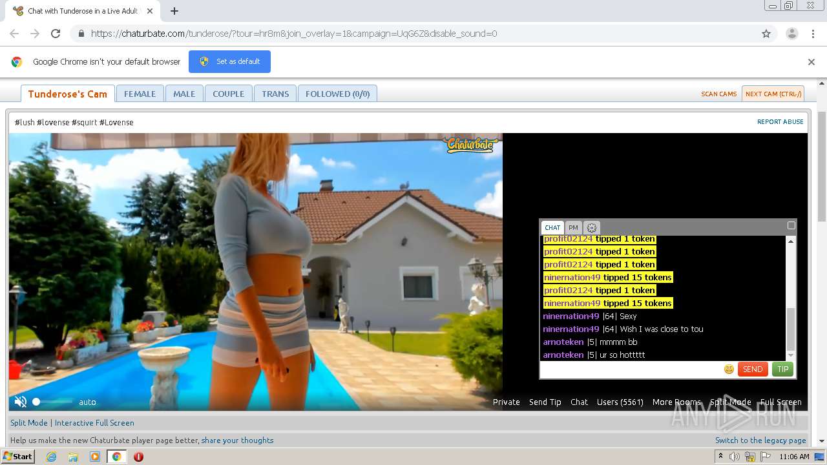Screen dimensions: 827x465
Task: Click username arnoteken in last chat message
Action: 563,355
